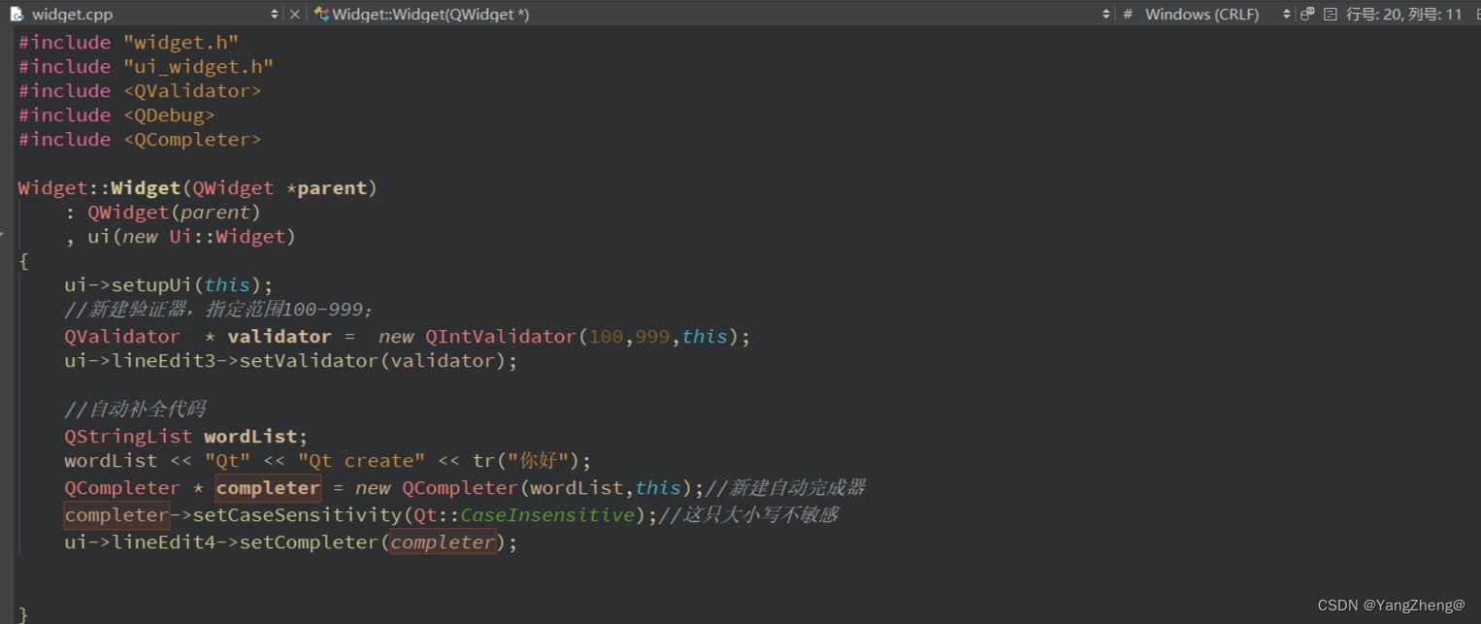Click the X to close widget.cpp
This screenshot has height=624, width=1481.
[x=295, y=14]
